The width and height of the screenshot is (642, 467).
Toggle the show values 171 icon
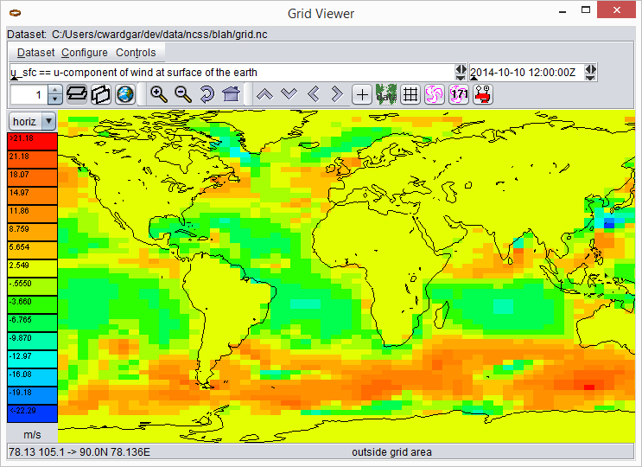tap(459, 94)
